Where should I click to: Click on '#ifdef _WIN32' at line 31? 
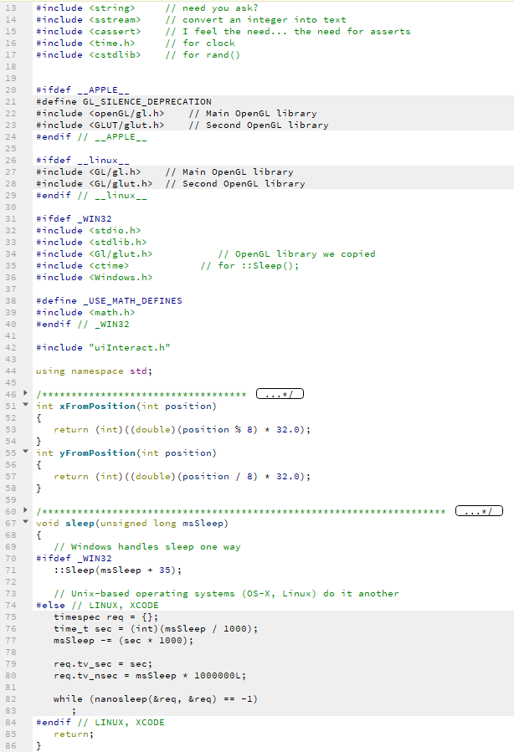(x=74, y=218)
